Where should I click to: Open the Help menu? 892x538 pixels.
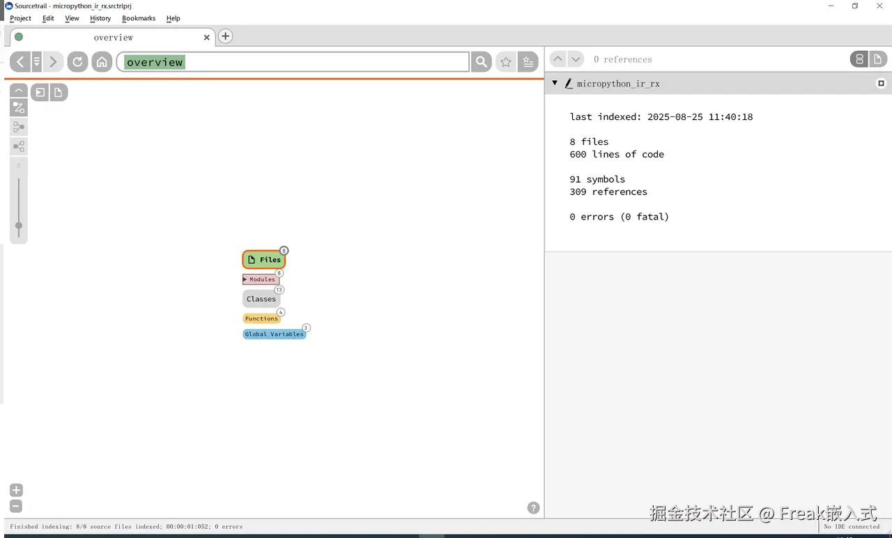pyautogui.click(x=174, y=18)
